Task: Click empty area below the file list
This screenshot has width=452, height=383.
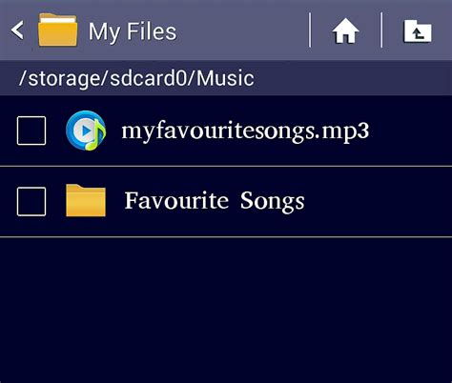Action: click(x=226, y=310)
